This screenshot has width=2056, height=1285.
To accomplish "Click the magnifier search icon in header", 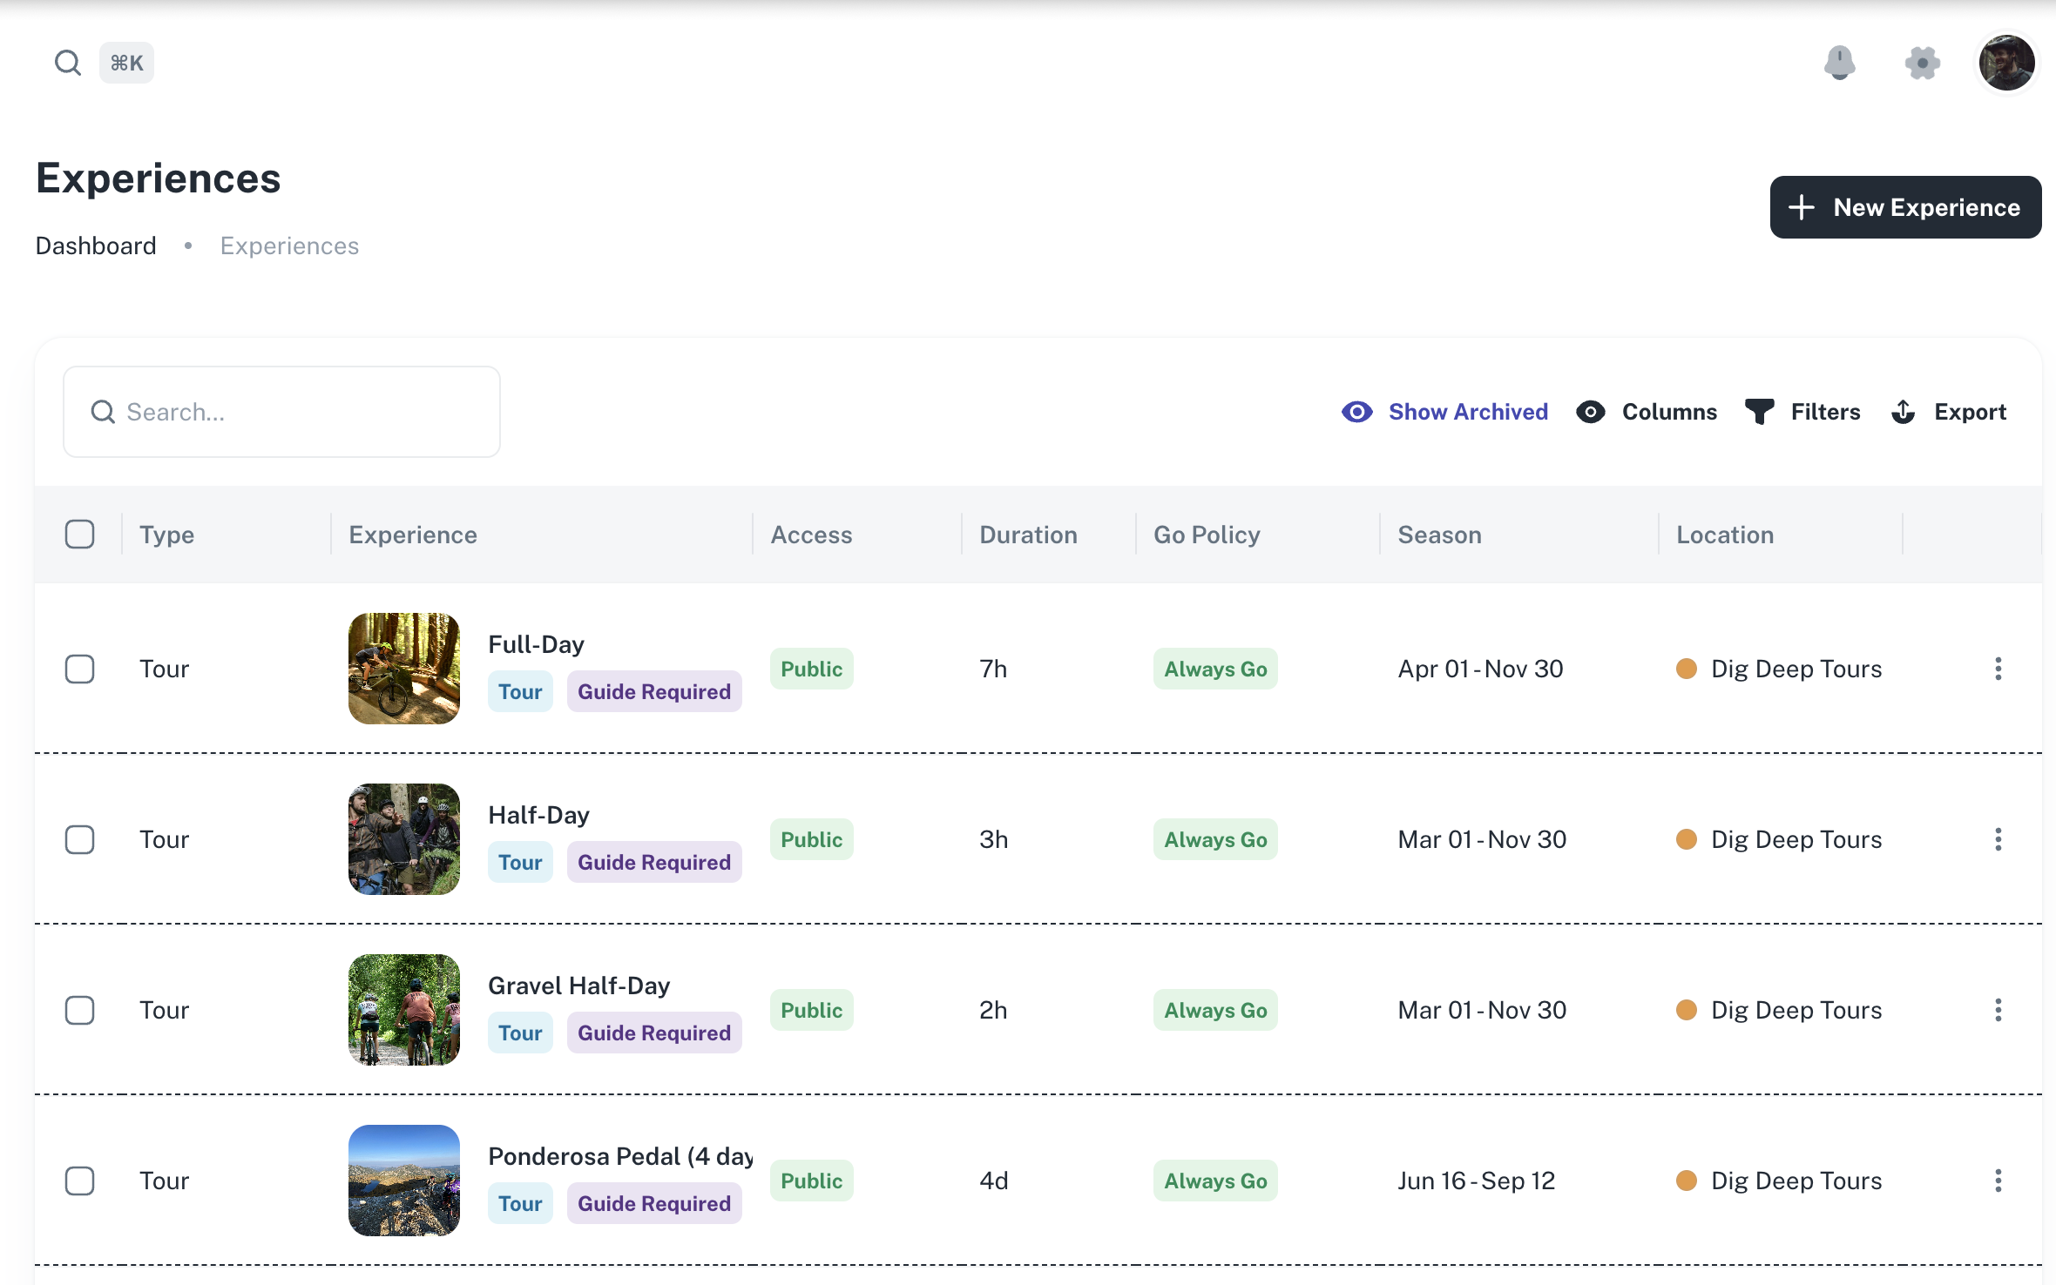I will (67, 63).
